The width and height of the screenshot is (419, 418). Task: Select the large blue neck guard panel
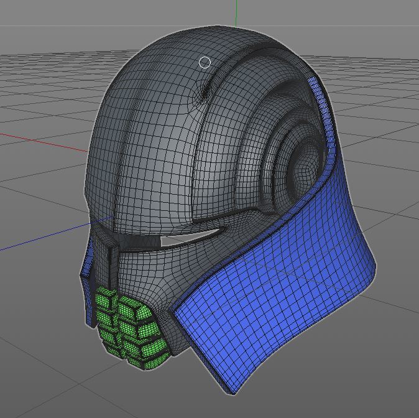click(280, 292)
